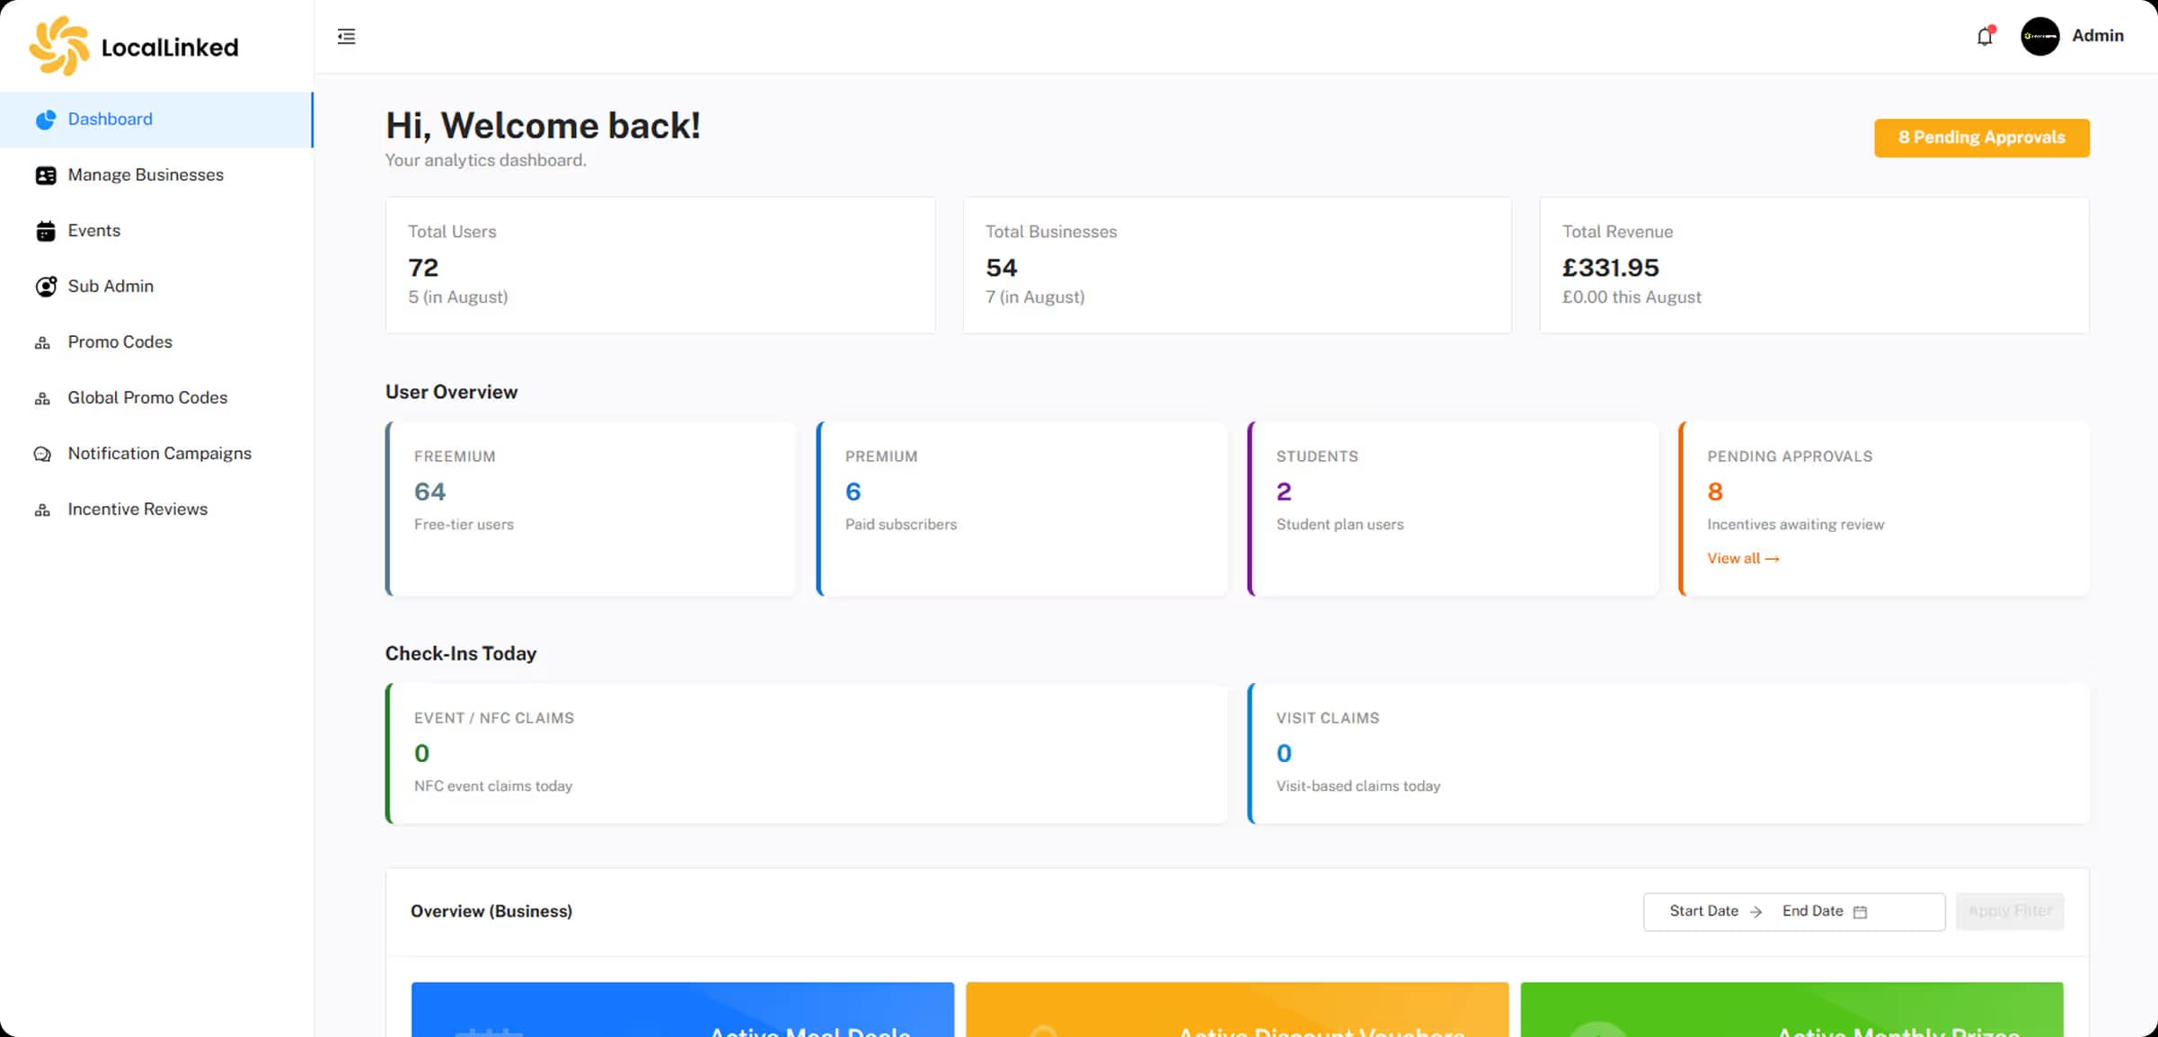
Task: Click the Sub Admin user icon
Action: pyautogui.click(x=46, y=287)
